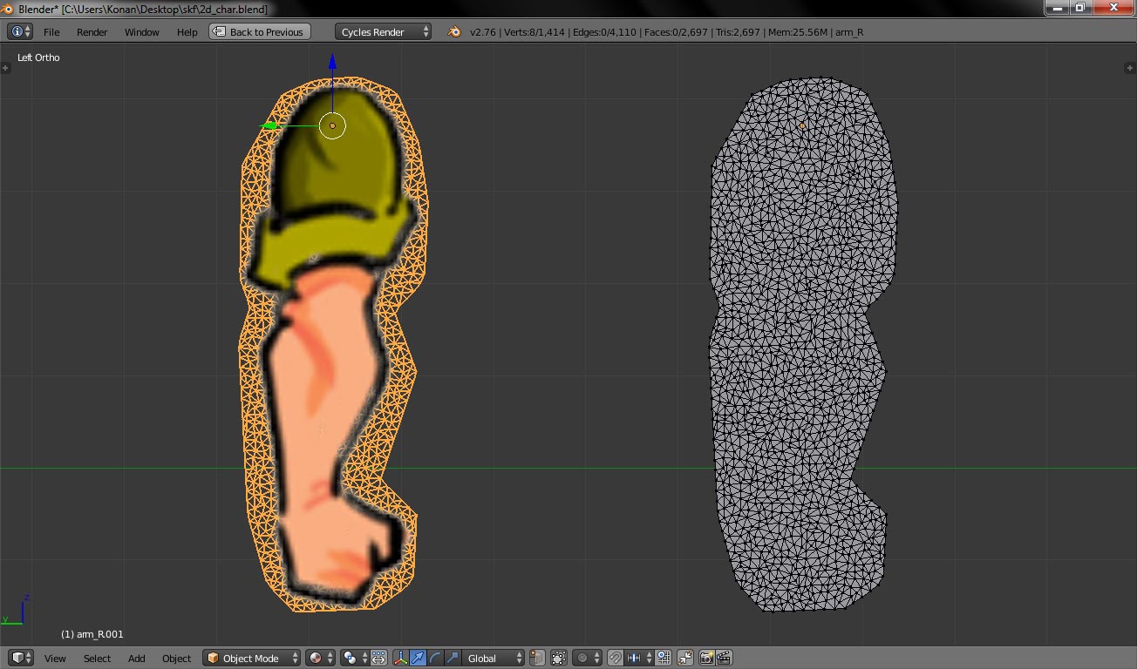Open the View menu in 3D header

pyautogui.click(x=55, y=658)
